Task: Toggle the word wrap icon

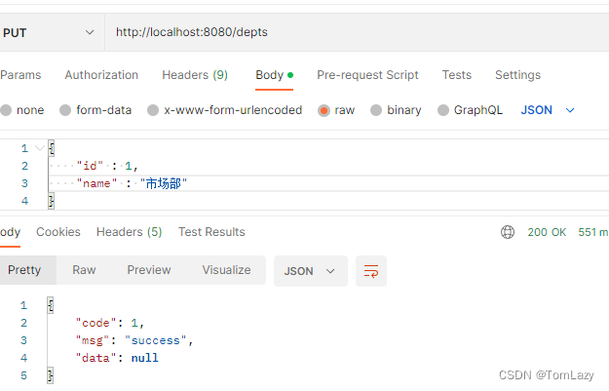Action: 370,270
